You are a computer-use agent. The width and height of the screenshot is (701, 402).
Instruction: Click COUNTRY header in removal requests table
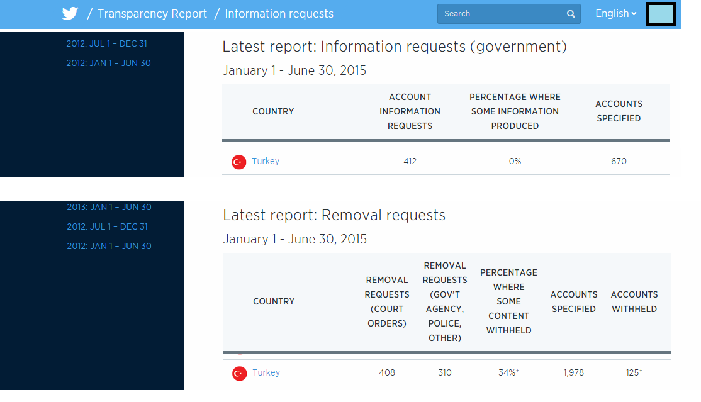274,301
